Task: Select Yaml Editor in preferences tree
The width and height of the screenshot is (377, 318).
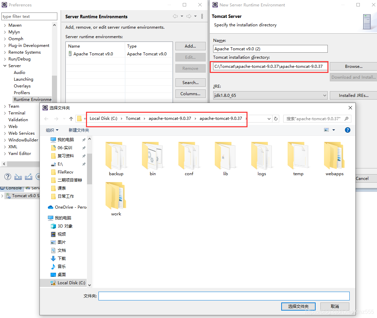Action: 20,153
